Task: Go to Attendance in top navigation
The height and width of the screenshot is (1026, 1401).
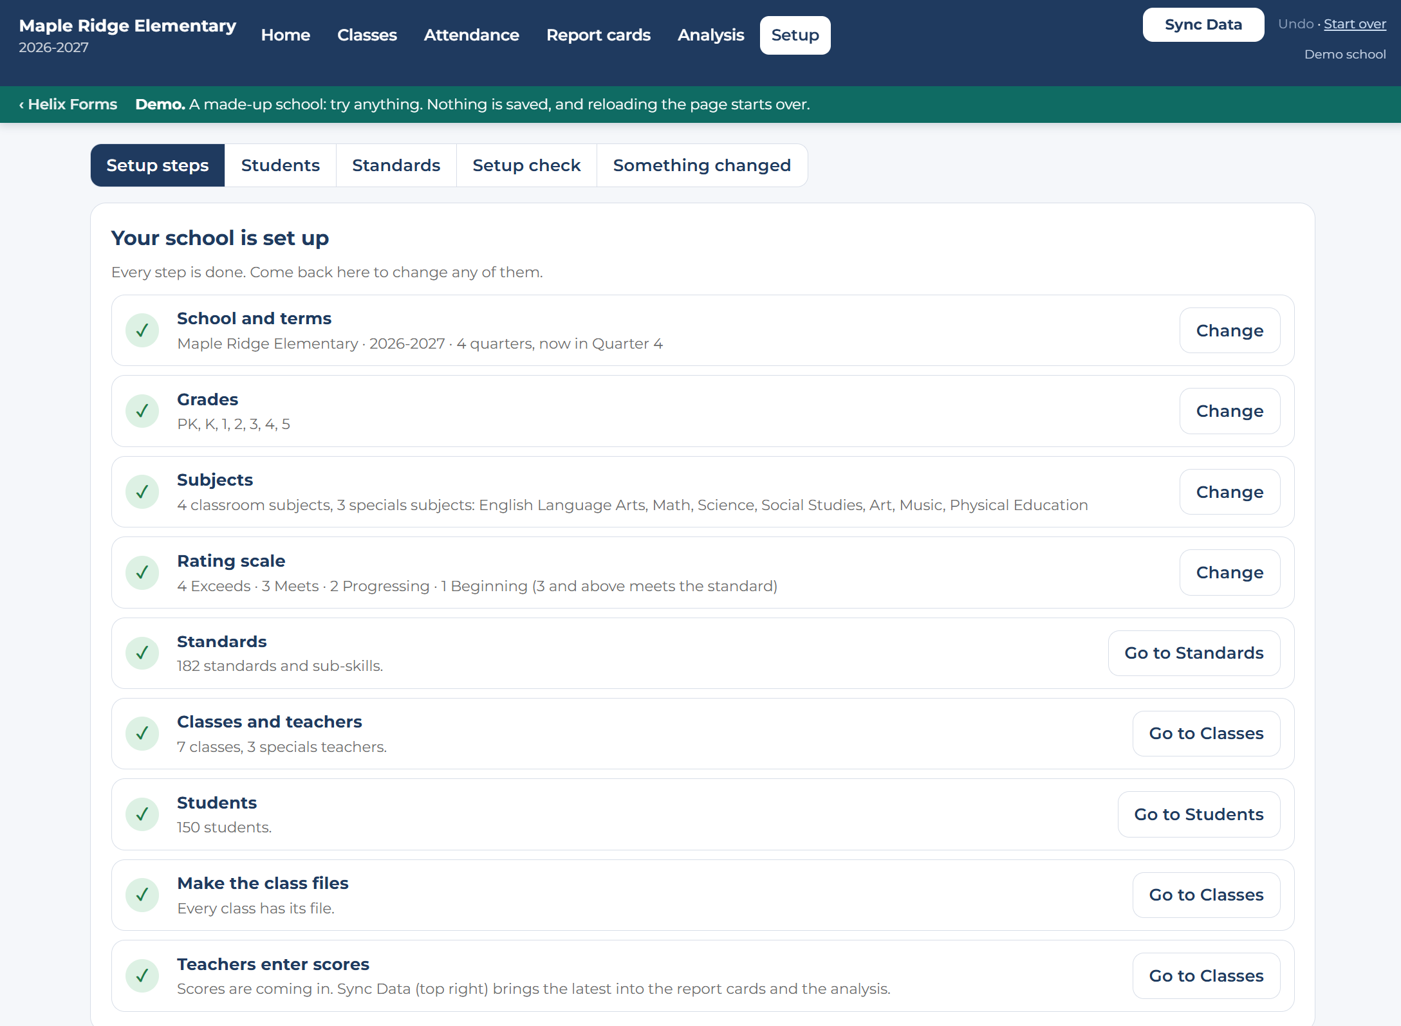Action: coord(471,35)
